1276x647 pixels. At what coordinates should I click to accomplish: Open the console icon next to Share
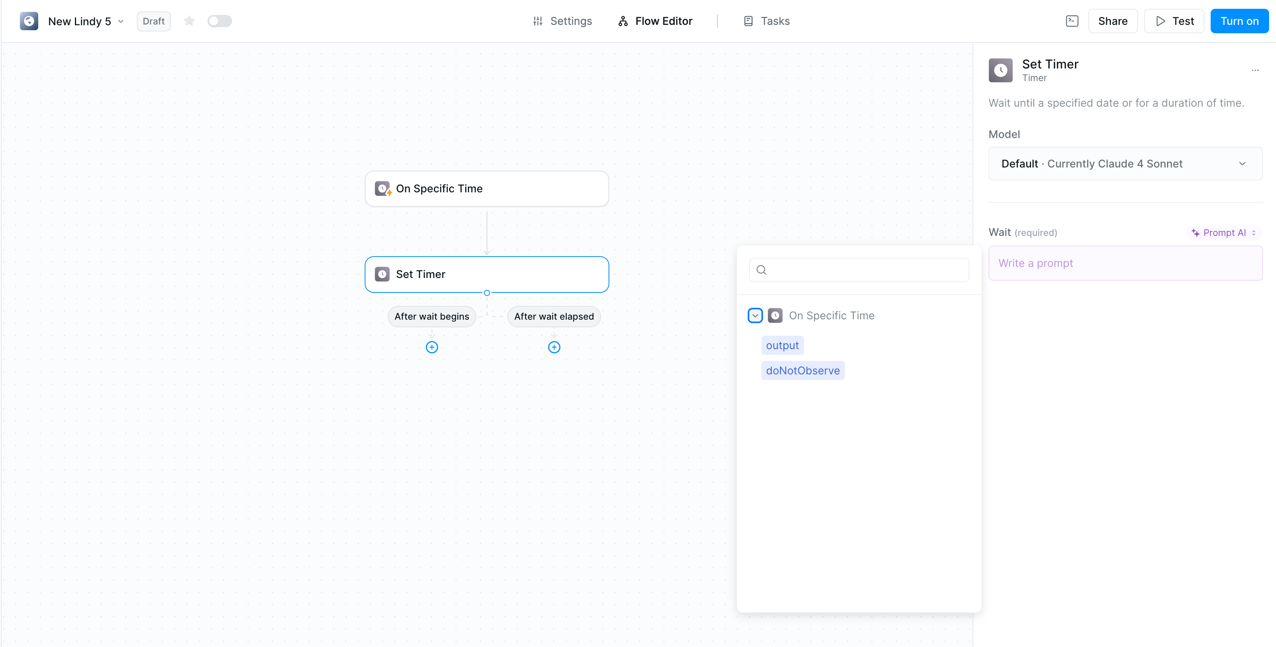[x=1071, y=21]
